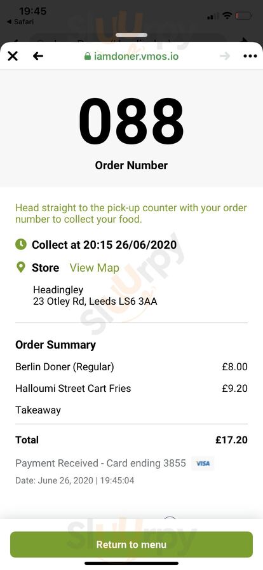This screenshot has width=263, height=570.
Task: Go forward with the right arrow
Action: 225,56
